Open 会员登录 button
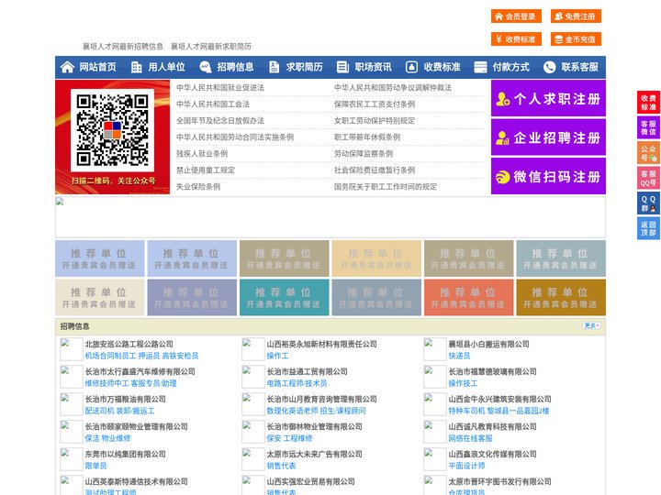The width and height of the screenshot is (661, 495). pos(516,16)
